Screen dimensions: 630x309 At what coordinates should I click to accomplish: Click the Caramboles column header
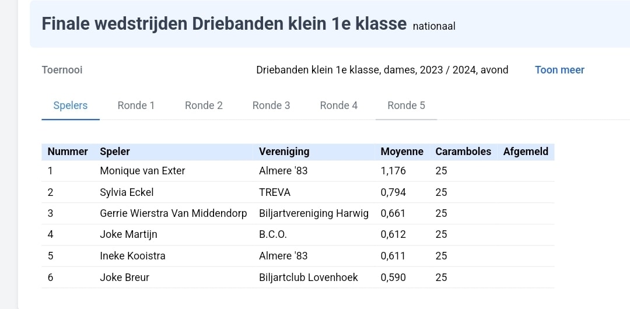(x=463, y=152)
